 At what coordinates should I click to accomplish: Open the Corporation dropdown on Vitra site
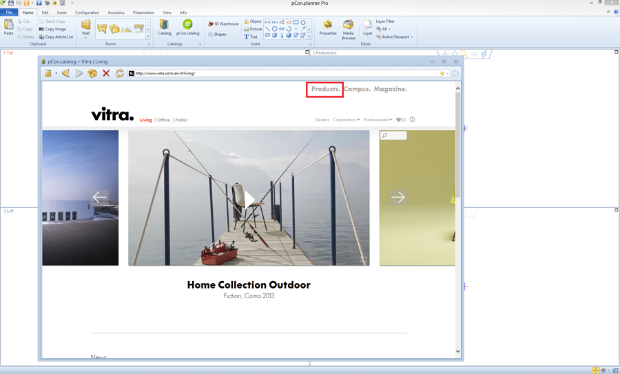(x=347, y=120)
